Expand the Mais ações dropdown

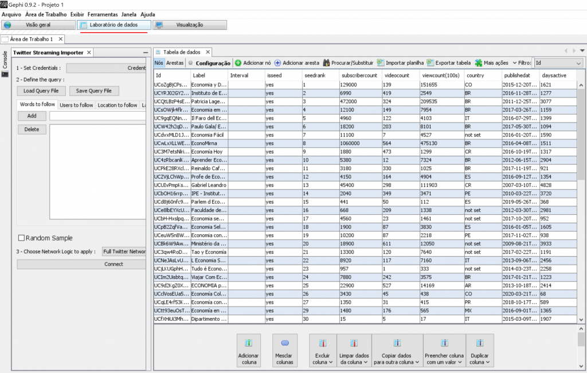click(x=491, y=63)
